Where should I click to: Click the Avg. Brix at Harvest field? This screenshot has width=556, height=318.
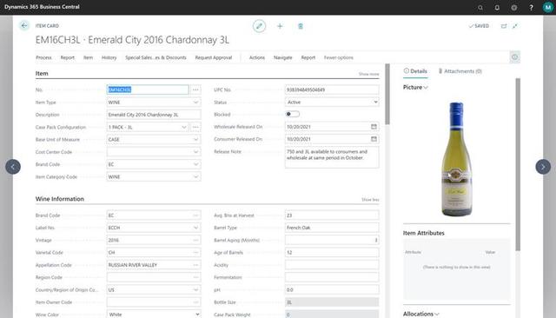[332, 215]
